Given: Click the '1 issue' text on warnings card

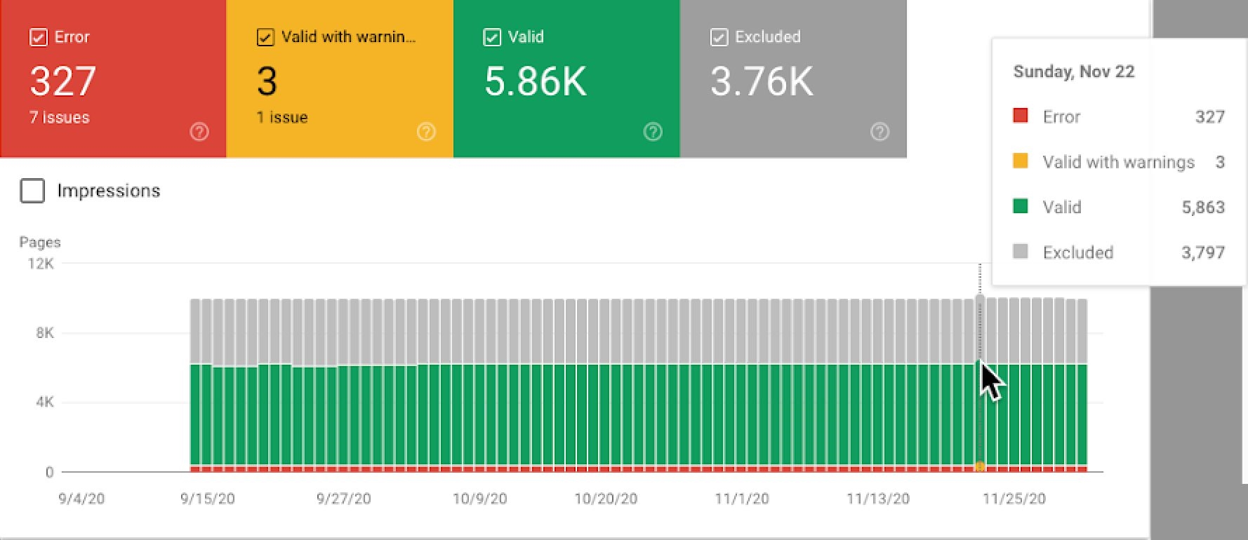Looking at the screenshot, I should [282, 118].
